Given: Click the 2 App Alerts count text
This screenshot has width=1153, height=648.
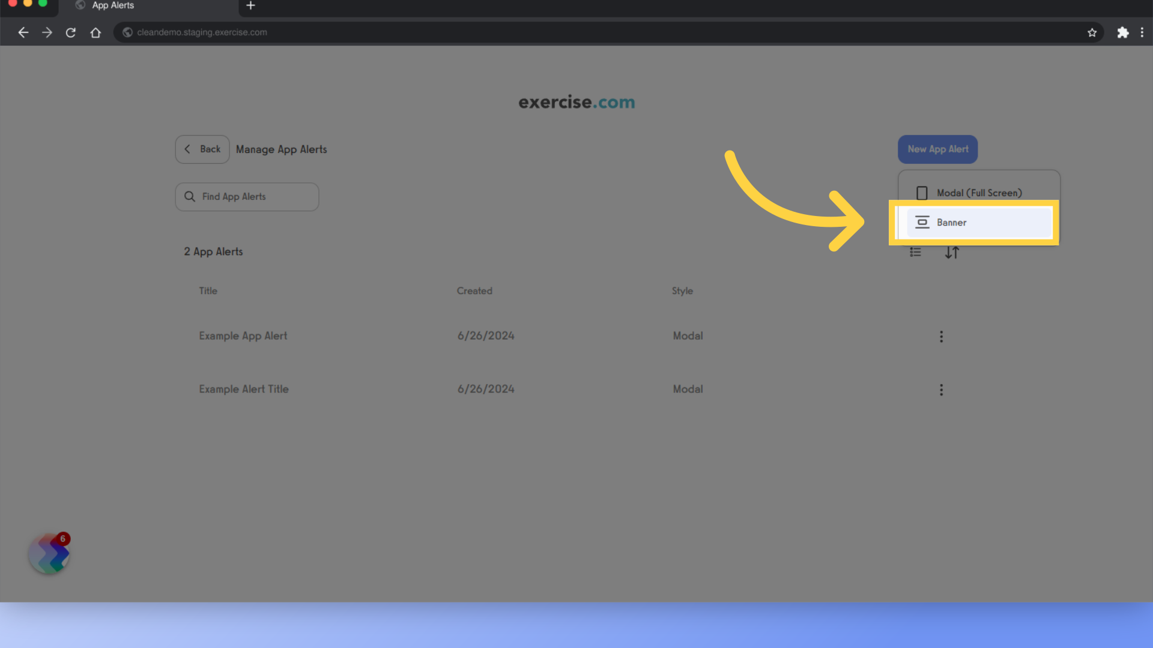Looking at the screenshot, I should [x=213, y=252].
